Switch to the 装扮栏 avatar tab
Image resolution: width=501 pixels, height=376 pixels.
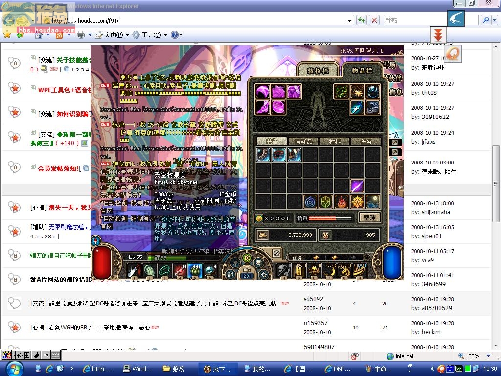pyautogui.click(x=318, y=70)
